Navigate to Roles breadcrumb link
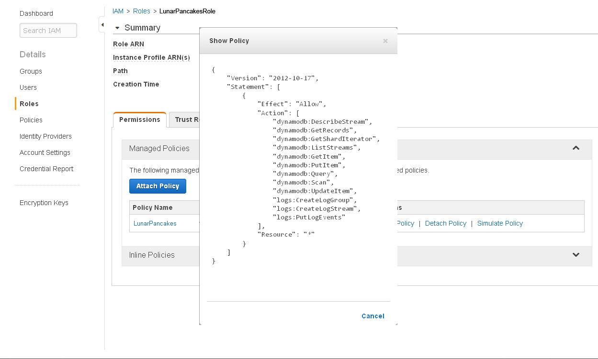The height and width of the screenshot is (359, 598). point(142,11)
